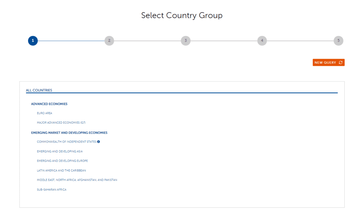Select Emerging Market and Developing Economies

click(69, 133)
